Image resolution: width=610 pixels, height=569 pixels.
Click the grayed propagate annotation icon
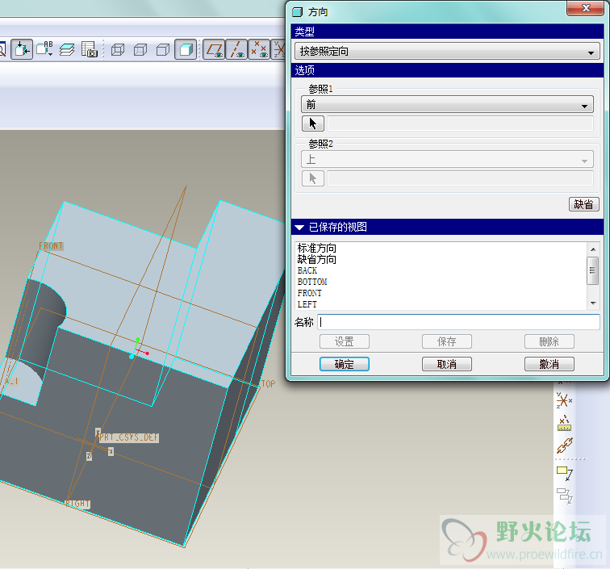[564, 496]
